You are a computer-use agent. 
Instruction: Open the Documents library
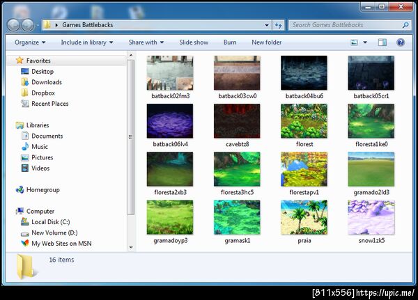[x=47, y=136]
